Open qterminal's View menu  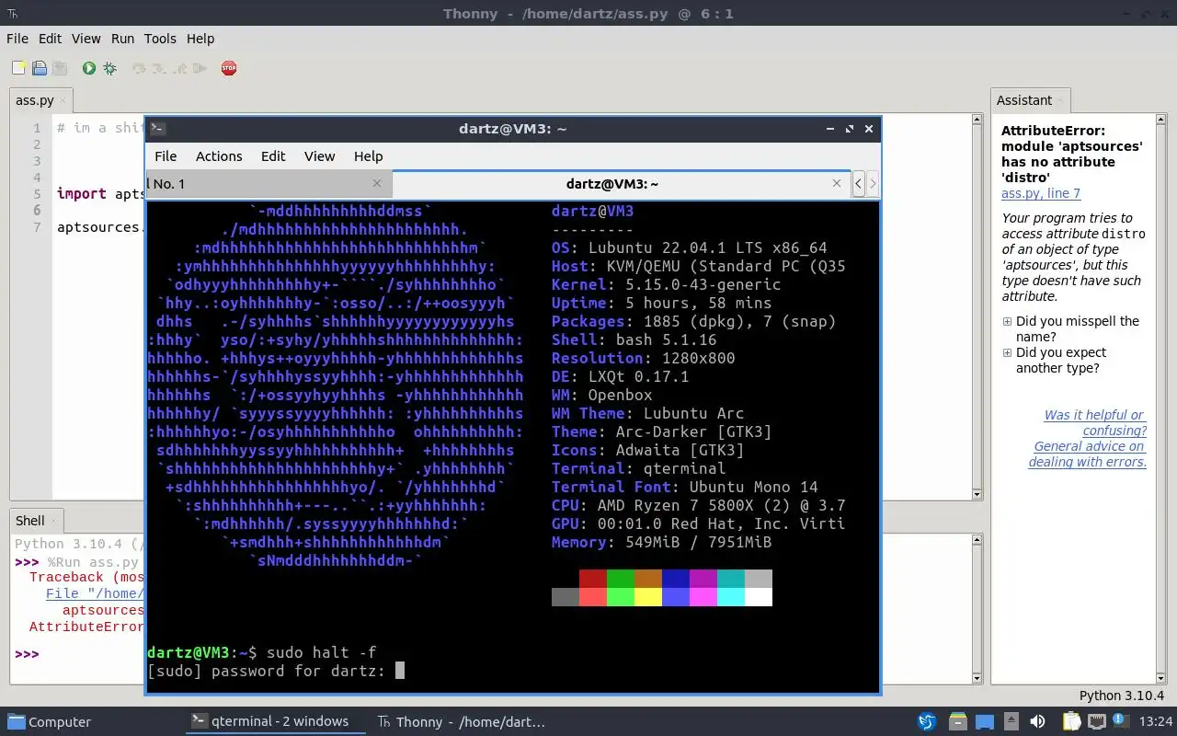(x=320, y=156)
